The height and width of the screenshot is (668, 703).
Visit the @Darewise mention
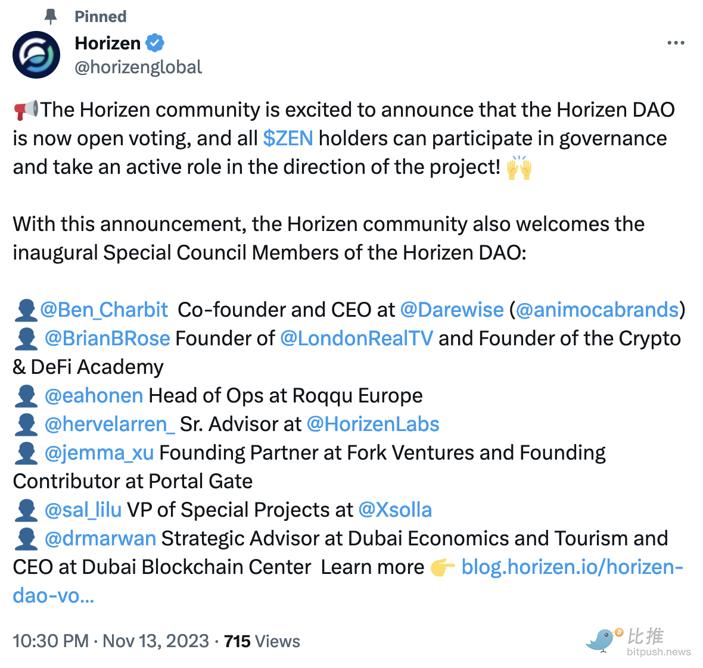[x=452, y=310]
